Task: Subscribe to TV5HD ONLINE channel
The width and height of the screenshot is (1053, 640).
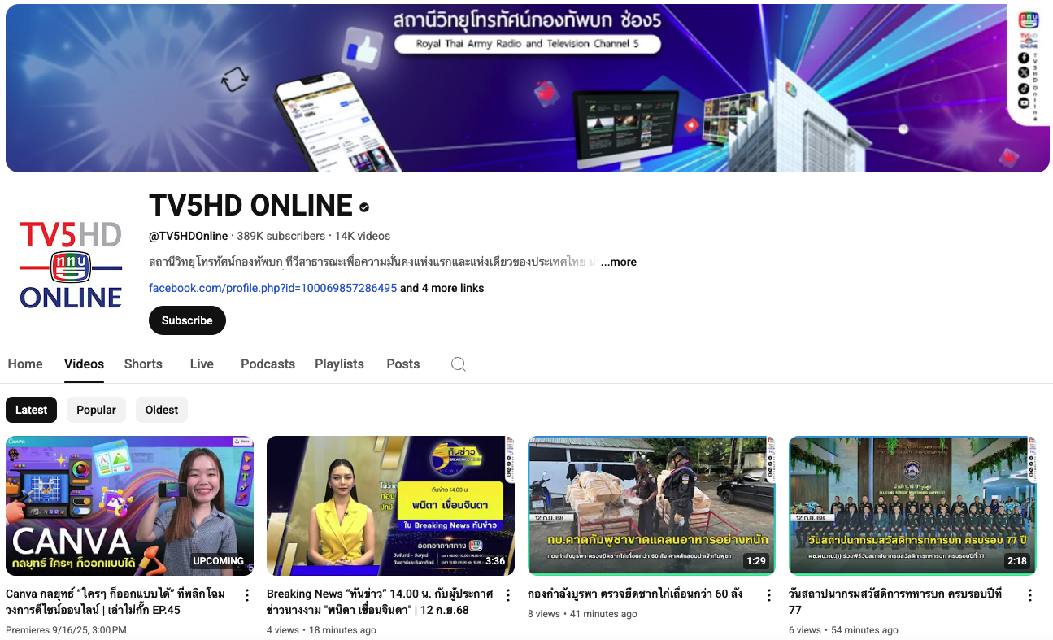Action: [x=187, y=320]
